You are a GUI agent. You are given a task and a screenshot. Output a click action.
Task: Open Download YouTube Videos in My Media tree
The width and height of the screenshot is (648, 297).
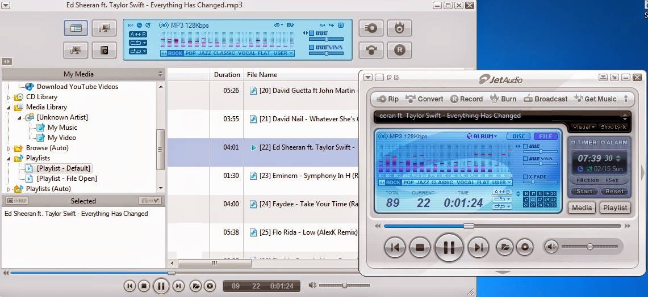[x=77, y=87]
